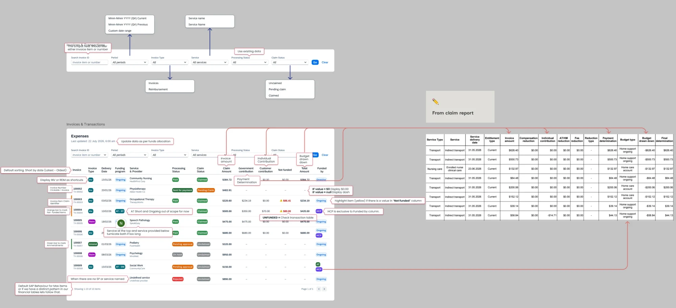Open the Claim Status dropdown in the upper filter bar
676x308 pixels.
(290, 62)
